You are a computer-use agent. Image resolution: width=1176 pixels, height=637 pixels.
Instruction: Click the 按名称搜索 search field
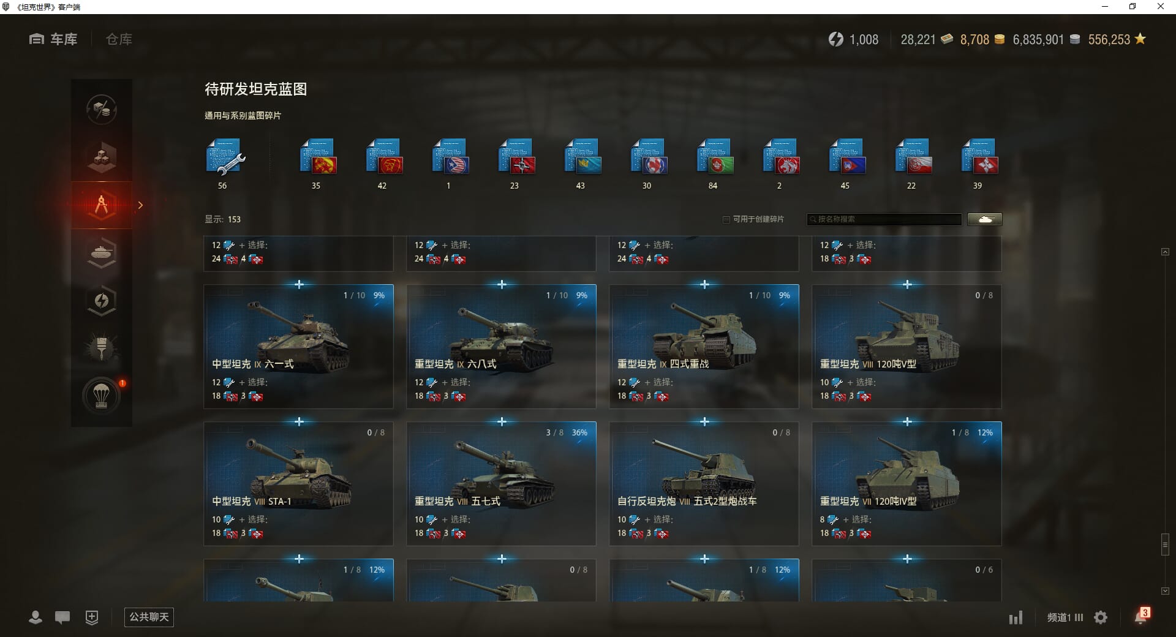coord(884,219)
